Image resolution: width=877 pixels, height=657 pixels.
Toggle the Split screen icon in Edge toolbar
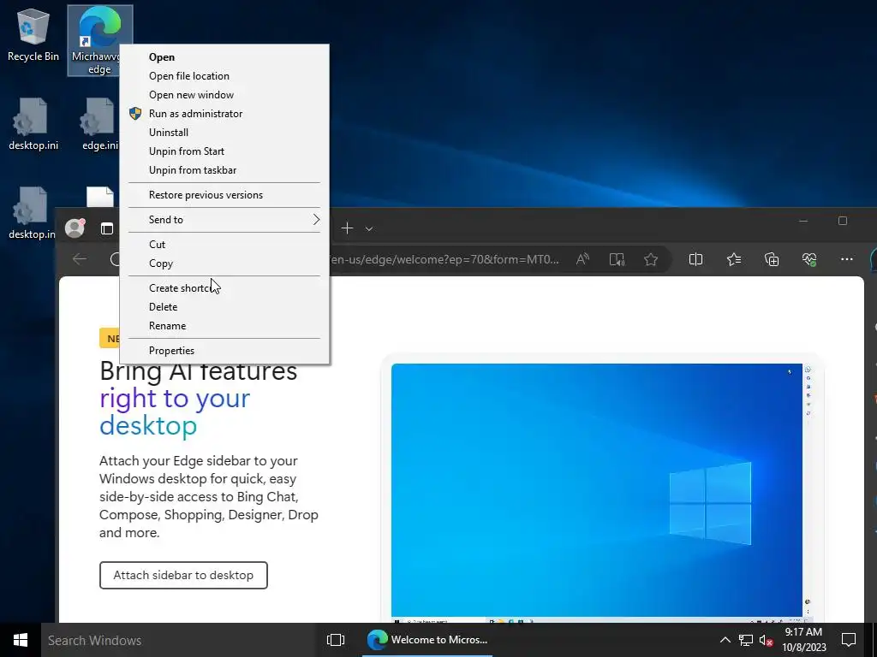tap(695, 259)
